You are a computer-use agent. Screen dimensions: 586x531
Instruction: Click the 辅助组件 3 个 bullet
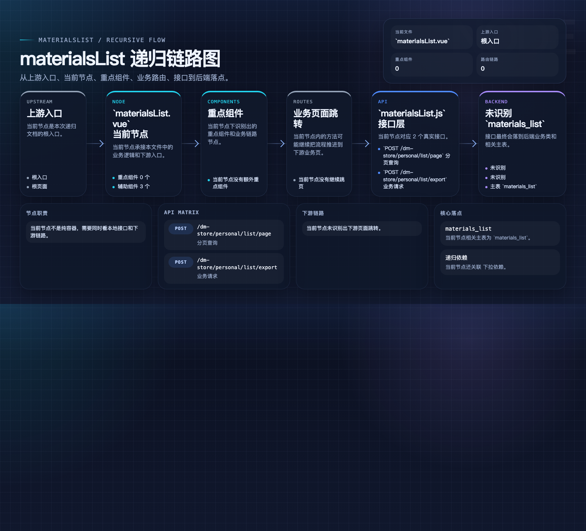pos(131,186)
